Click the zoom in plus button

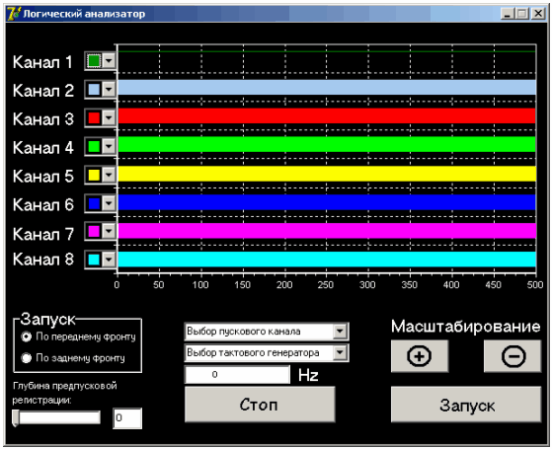pyautogui.click(x=420, y=356)
